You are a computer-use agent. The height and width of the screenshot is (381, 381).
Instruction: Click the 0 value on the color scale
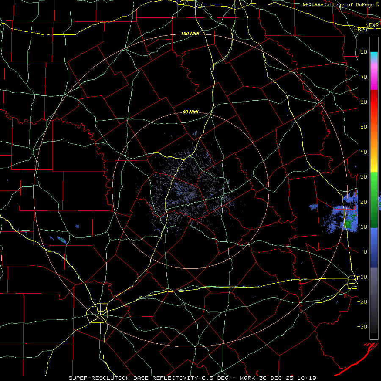365,252
